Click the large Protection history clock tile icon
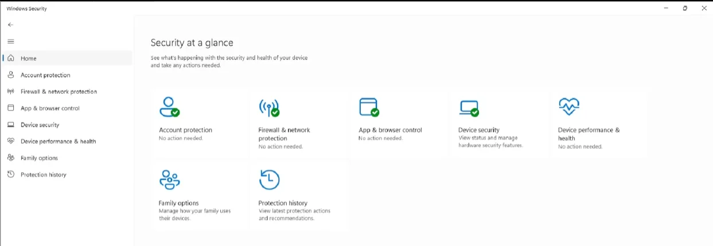This screenshot has height=246, width=713. 269,180
